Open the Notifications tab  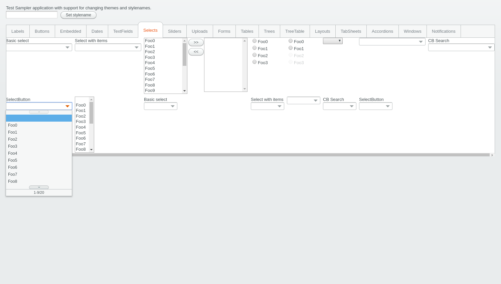pyautogui.click(x=444, y=31)
